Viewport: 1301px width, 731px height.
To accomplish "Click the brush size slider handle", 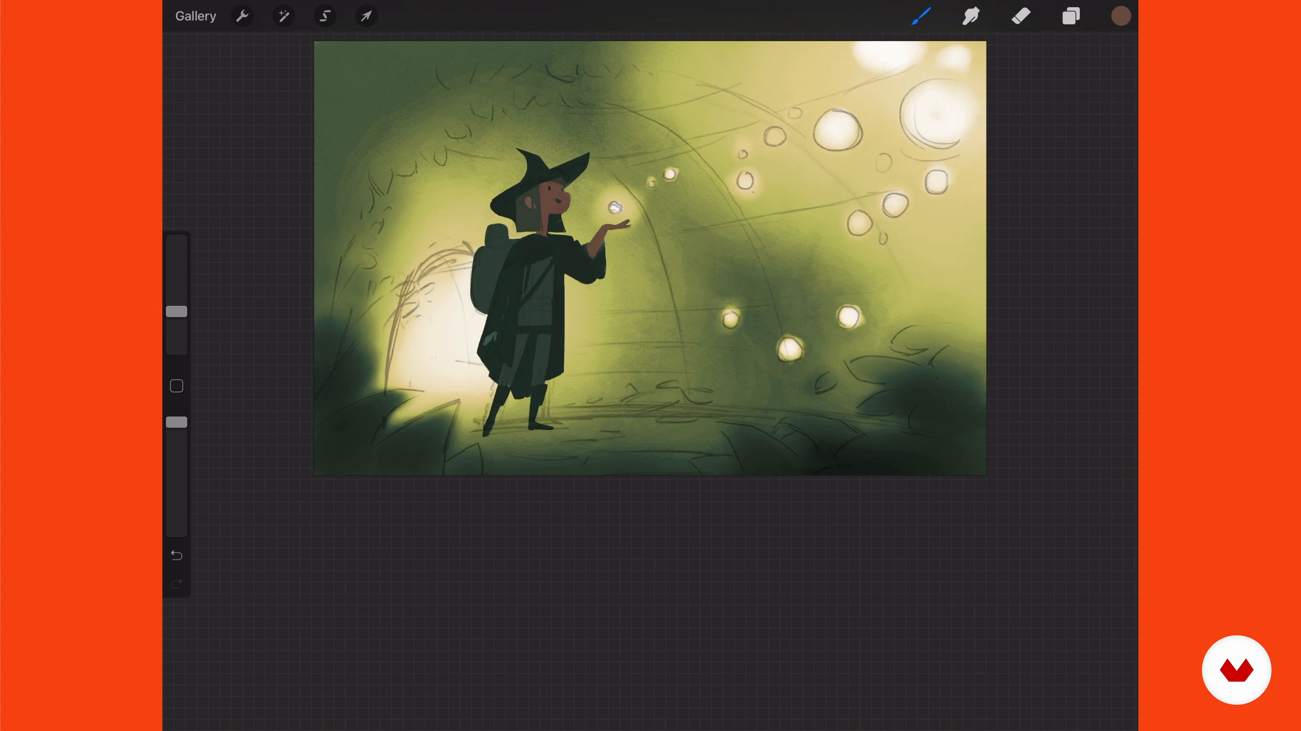I will (176, 312).
